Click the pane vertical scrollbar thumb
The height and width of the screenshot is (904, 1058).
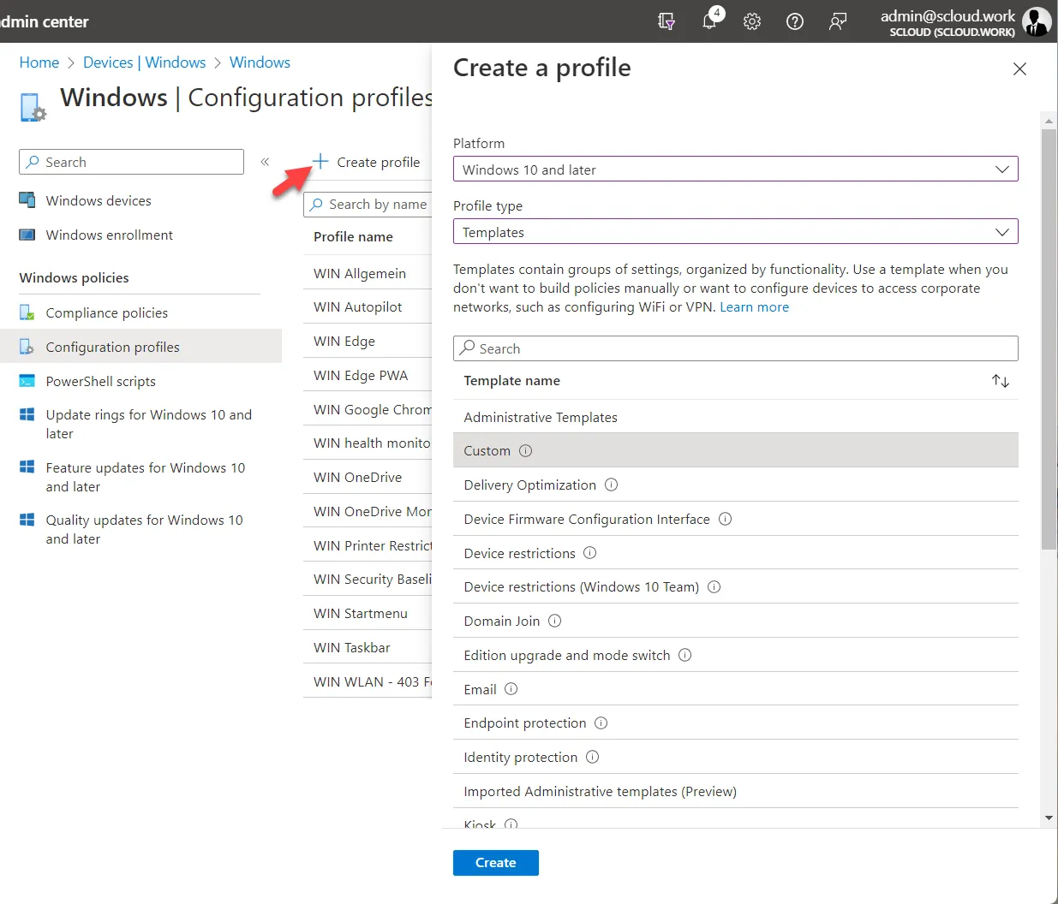[x=1049, y=339]
